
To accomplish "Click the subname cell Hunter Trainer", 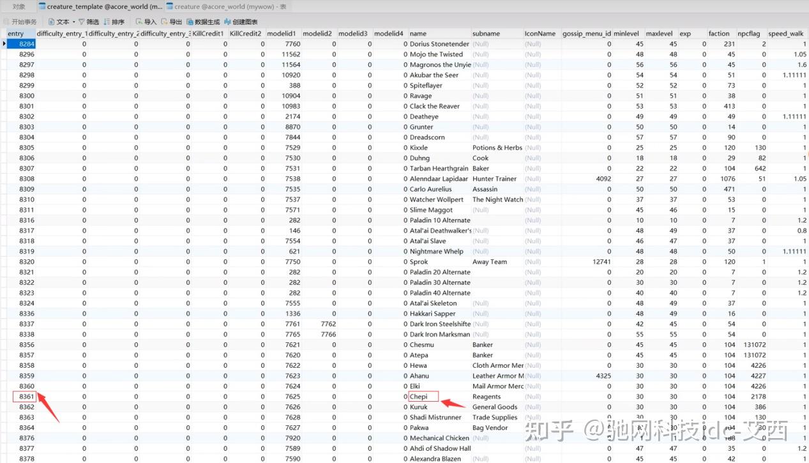I will (494, 179).
